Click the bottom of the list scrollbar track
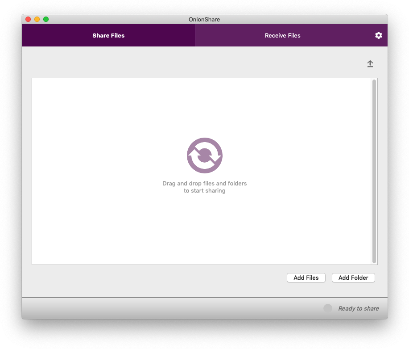 [374, 259]
